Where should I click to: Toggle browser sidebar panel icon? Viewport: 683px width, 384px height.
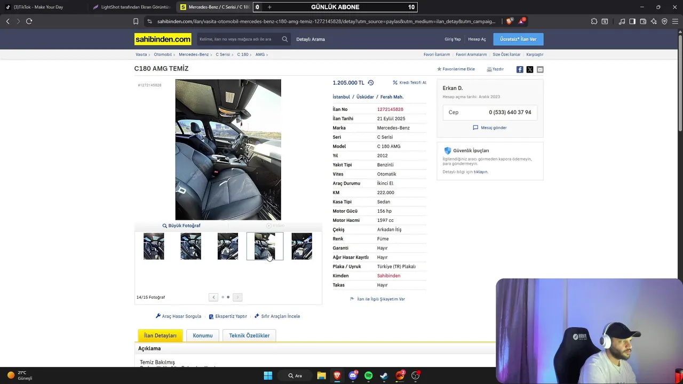pyautogui.click(x=632, y=21)
